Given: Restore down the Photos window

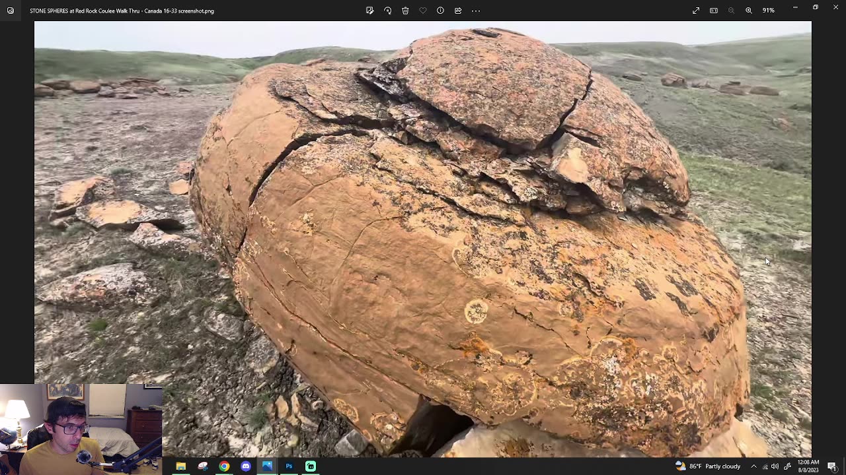Looking at the screenshot, I should (816, 7).
